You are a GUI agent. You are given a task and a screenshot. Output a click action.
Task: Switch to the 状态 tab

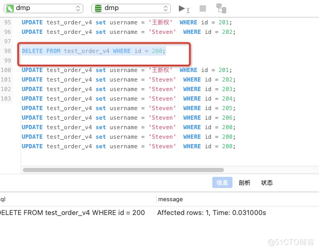(266, 183)
